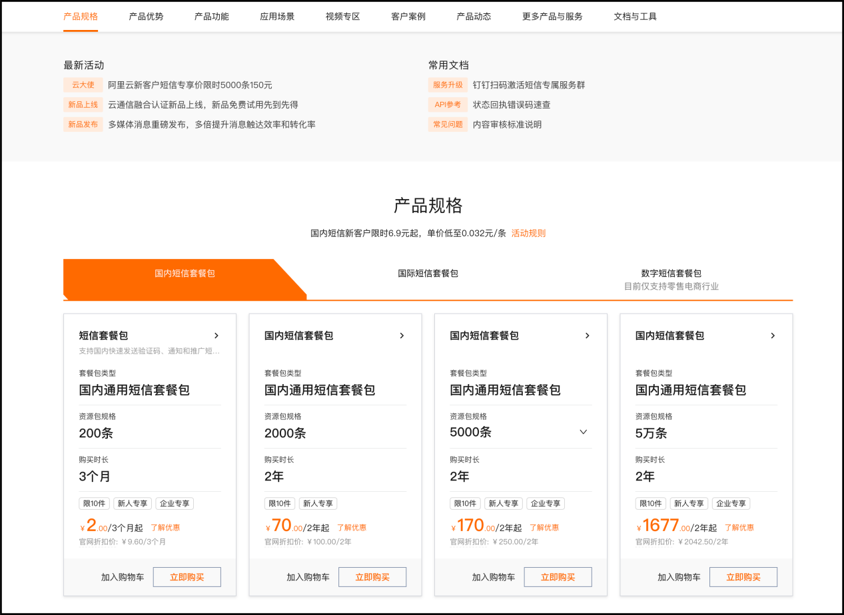Click 立即购买 for the 200条 package
844x615 pixels.
coord(187,577)
